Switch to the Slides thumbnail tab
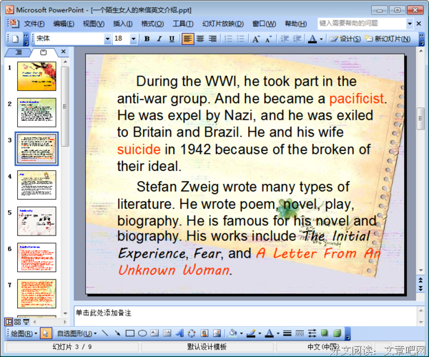Image resolution: width=429 pixels, height=357 pixels. click(x=43, y=52)
